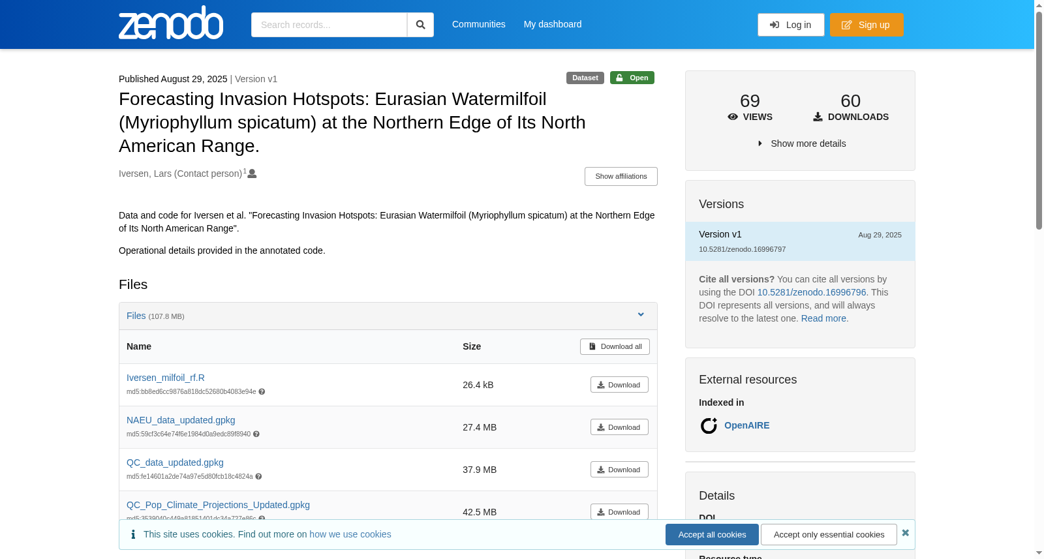This screenshot has height=559, width=1044.
Task: Open the Iversen_milfoil_rf.R file link
Action: (166, 378)
